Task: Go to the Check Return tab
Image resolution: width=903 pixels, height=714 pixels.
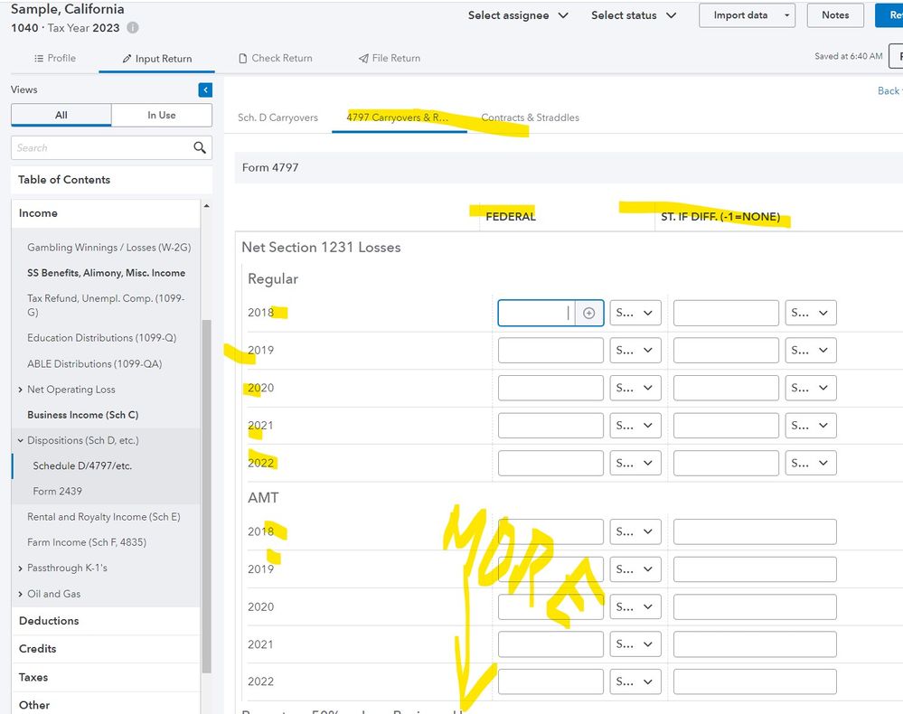Action: [x=275, y=58]
